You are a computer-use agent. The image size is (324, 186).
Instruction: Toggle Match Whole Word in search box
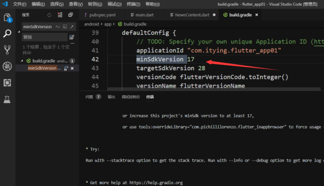[x=65, y=27]
